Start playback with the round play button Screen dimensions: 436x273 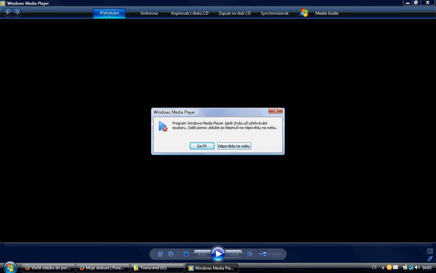click(218, 254)
